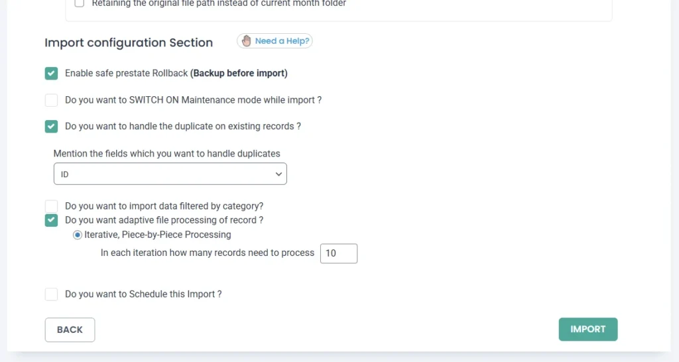
Task: Check Do you want to Schedule this Import
Action: tap(52, 294)
